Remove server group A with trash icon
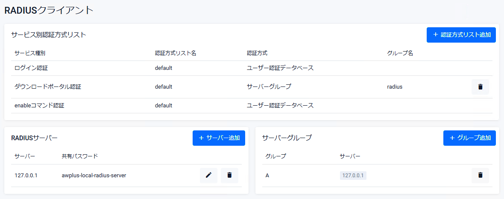504x199 pixels. pos(480,175)
